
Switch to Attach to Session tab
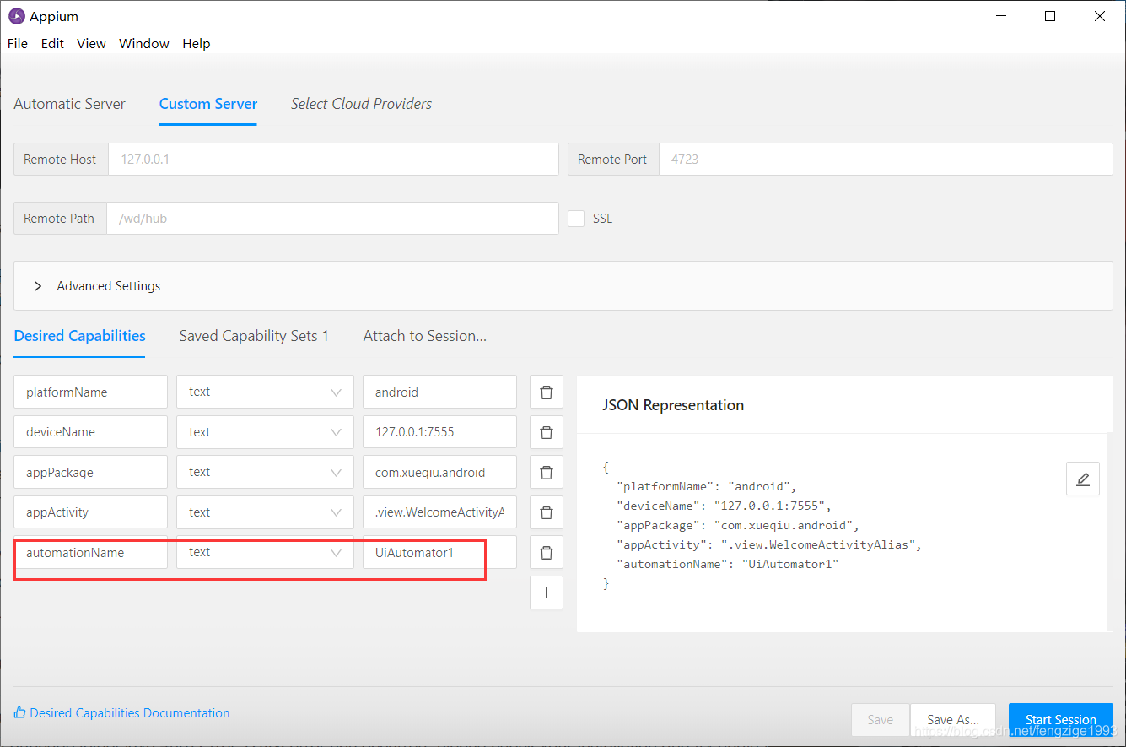pos(425,336)
